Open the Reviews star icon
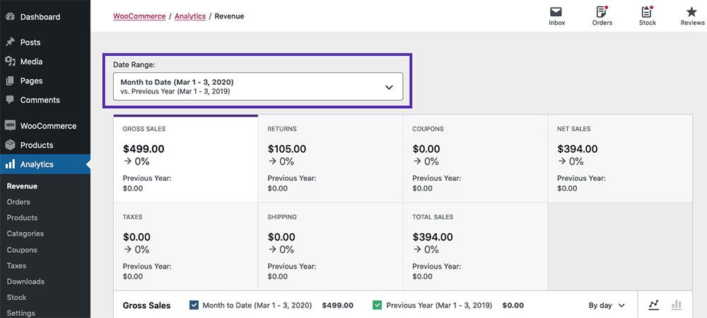Screen dimensions: 707x318 tap(691, 12)
